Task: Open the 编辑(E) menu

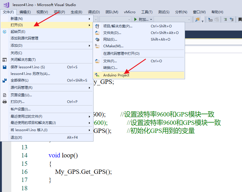Action: click(25, 12)
